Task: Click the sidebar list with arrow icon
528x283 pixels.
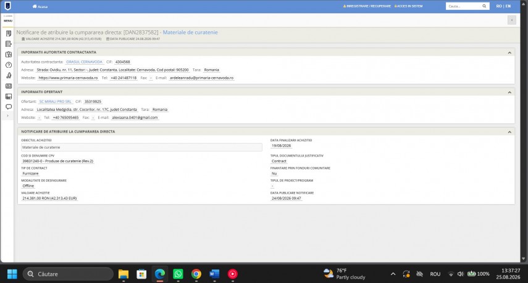Action: click(x=9, y=44)
